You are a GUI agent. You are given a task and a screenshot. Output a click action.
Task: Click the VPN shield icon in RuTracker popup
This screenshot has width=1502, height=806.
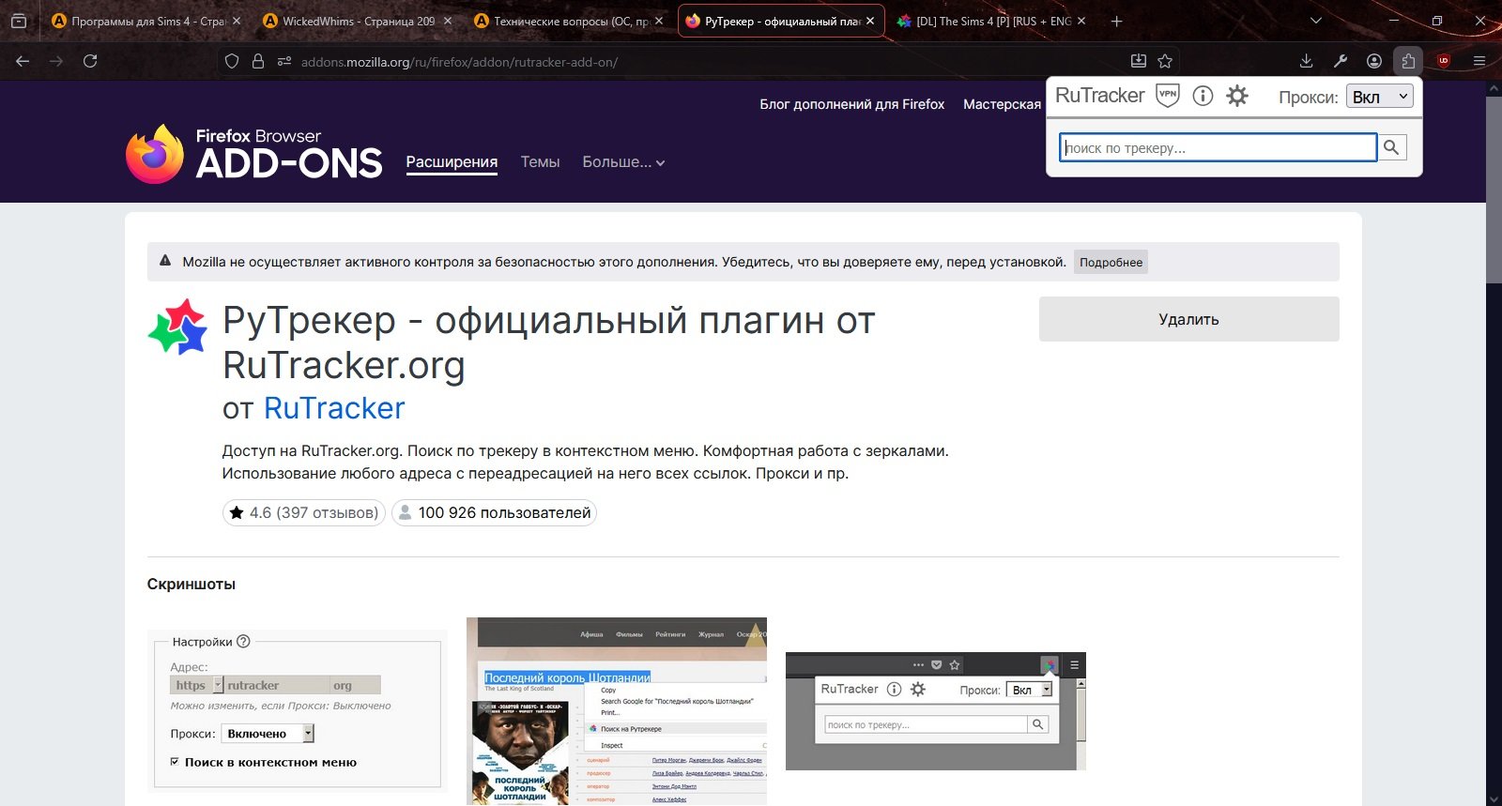coord(1167,96)
